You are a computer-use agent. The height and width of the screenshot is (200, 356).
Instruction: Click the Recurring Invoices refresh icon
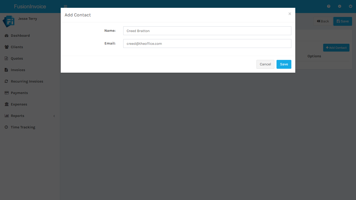coord(7,82)
